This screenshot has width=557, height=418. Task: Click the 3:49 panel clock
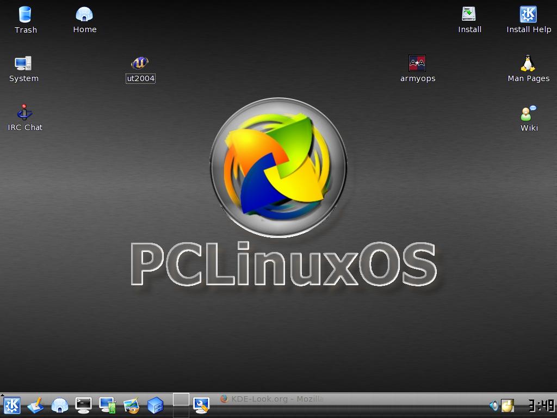pyautogui.click(x=541, y=405)
